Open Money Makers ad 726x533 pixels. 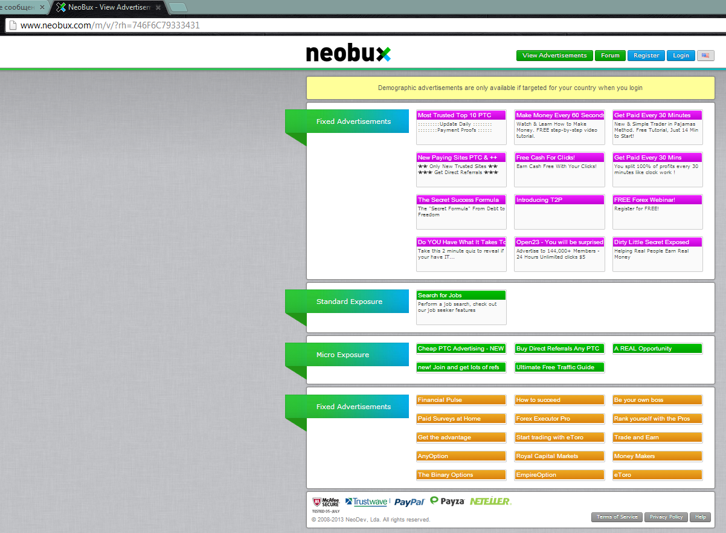(658, 456)
